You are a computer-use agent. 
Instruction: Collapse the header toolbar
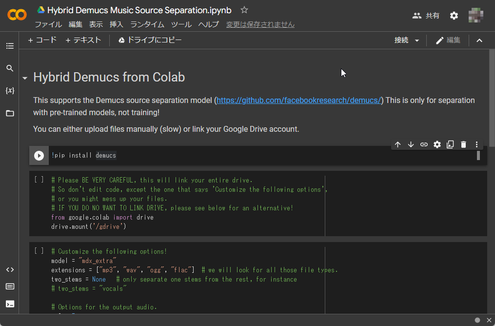479,41
